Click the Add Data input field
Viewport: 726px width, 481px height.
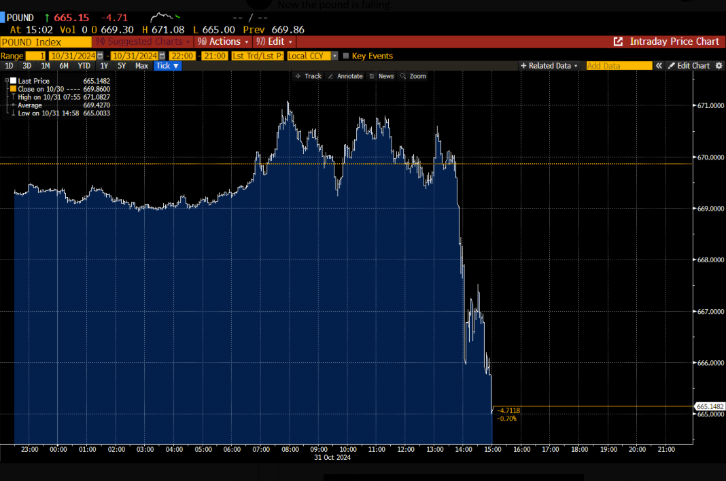619,66
